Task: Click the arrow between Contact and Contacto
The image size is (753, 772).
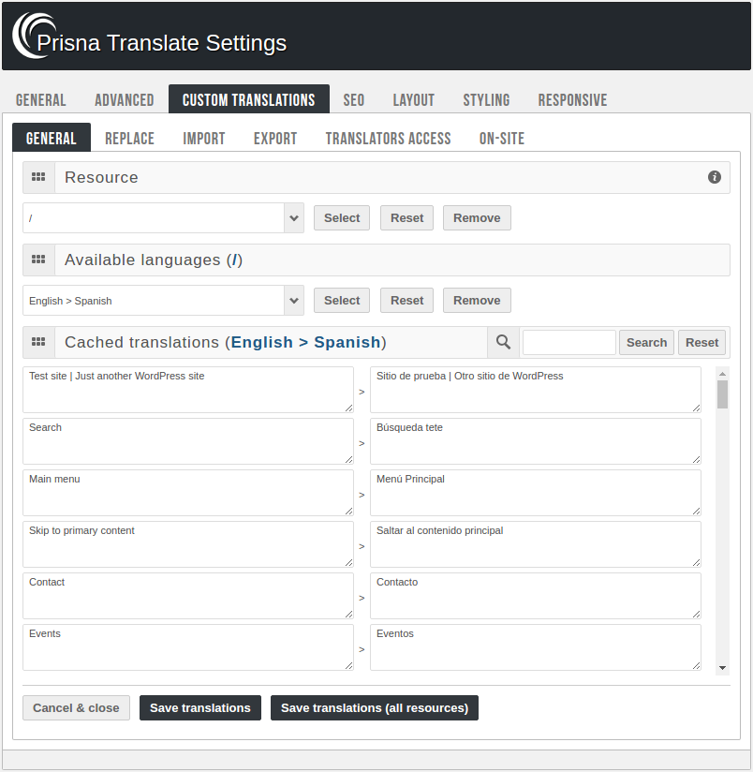Action: tap(362, 598)
